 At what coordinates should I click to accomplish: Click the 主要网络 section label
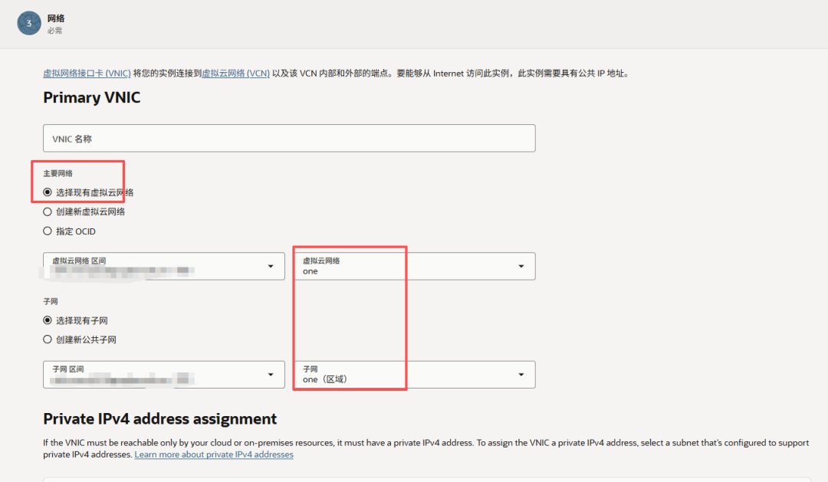pyautogui.click(x=58, y=173)
